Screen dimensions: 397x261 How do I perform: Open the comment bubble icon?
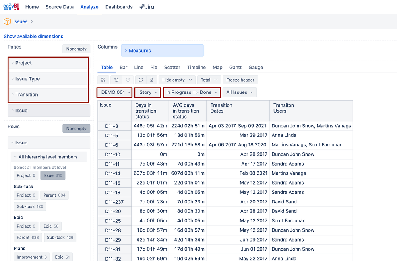pyautogui.click(x=141, y=80)
